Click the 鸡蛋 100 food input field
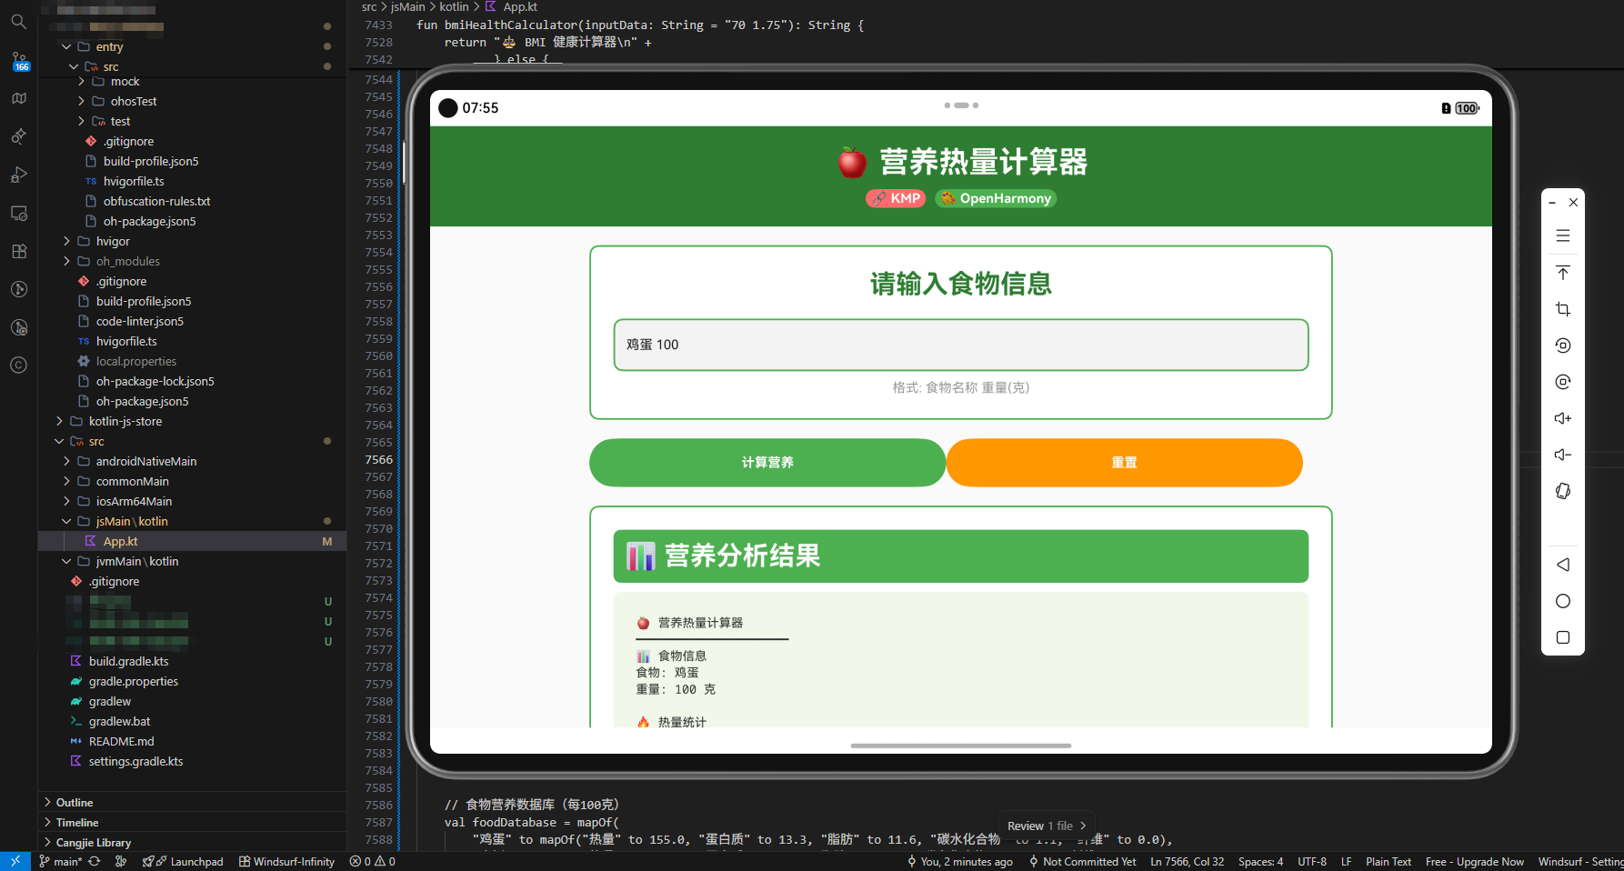The height and width of the screenshot is (871, 1624). point(960,345)
